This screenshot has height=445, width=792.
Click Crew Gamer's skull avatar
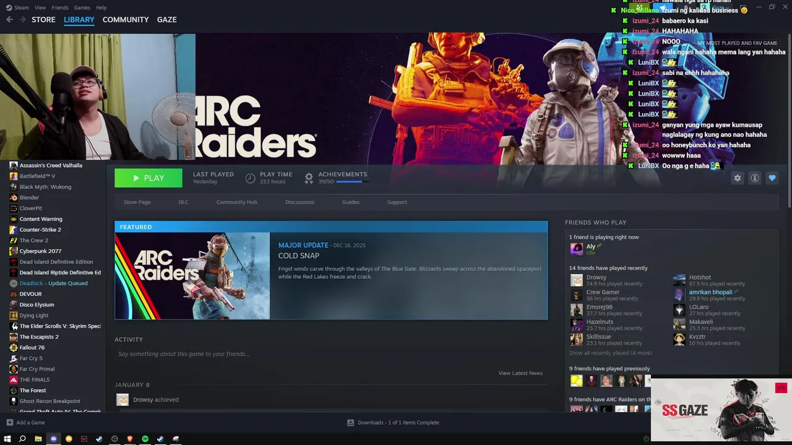(577, 295)
